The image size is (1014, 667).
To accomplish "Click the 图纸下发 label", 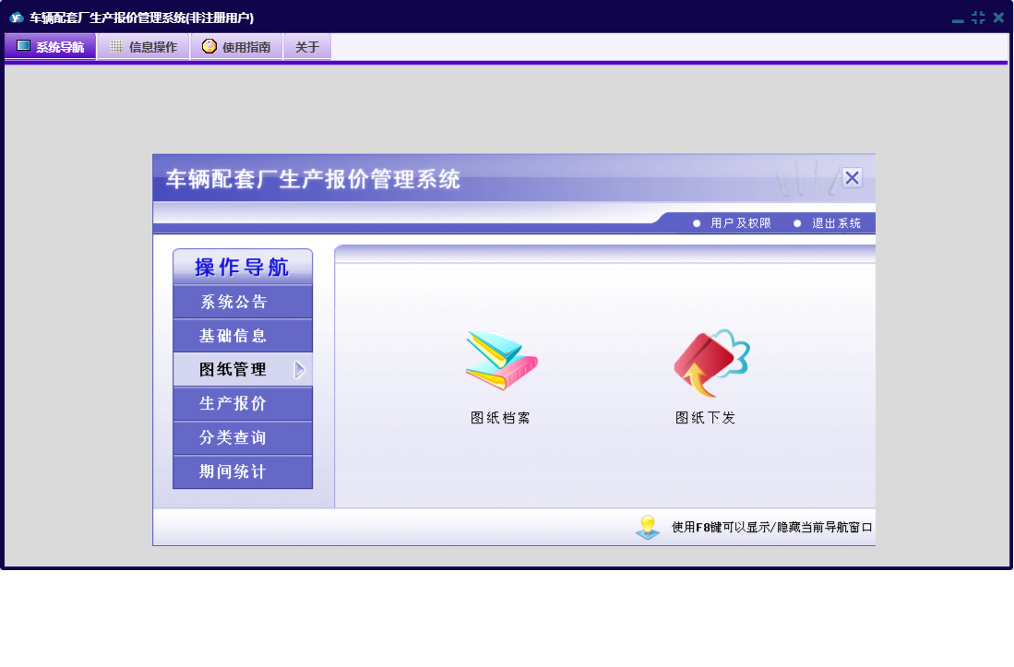I will click(x=705, y=418).
